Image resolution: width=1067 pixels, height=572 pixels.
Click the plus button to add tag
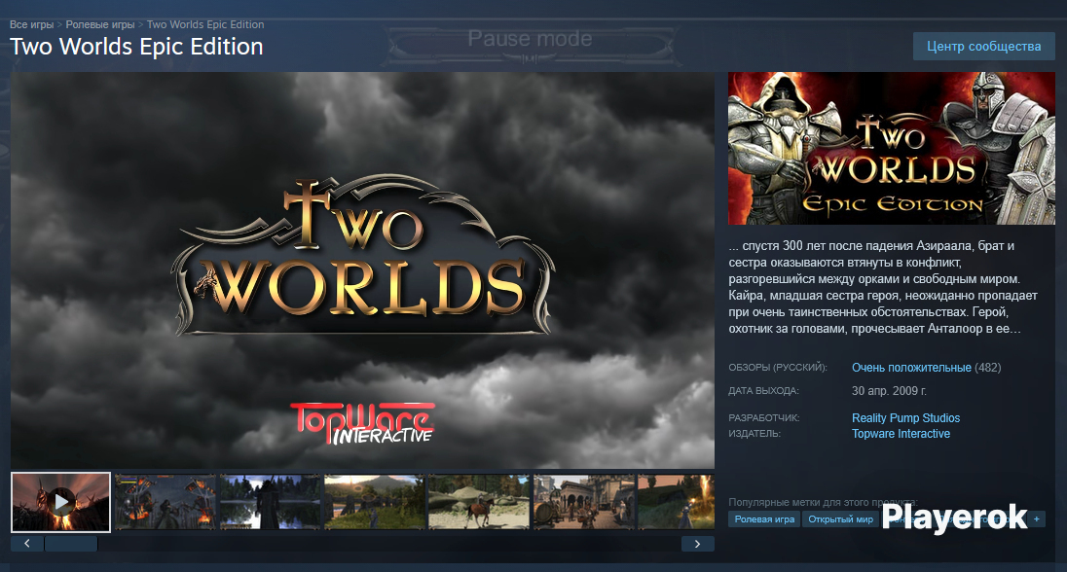pyautogui.click(x=1036, y=519)
